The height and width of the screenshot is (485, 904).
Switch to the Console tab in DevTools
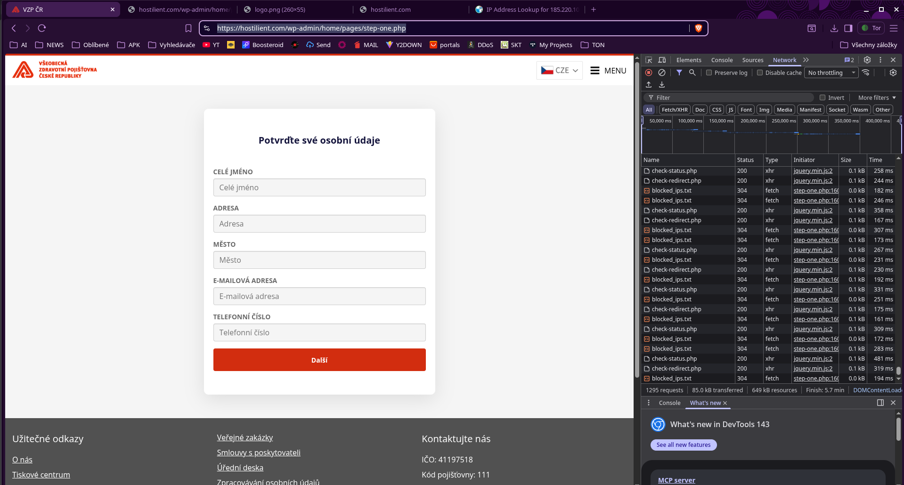[x=722, y=60]
